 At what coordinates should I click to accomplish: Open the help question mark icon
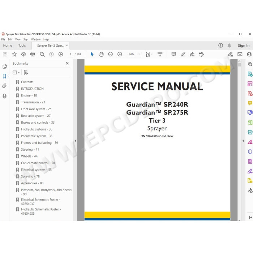[x=220, y=46]
